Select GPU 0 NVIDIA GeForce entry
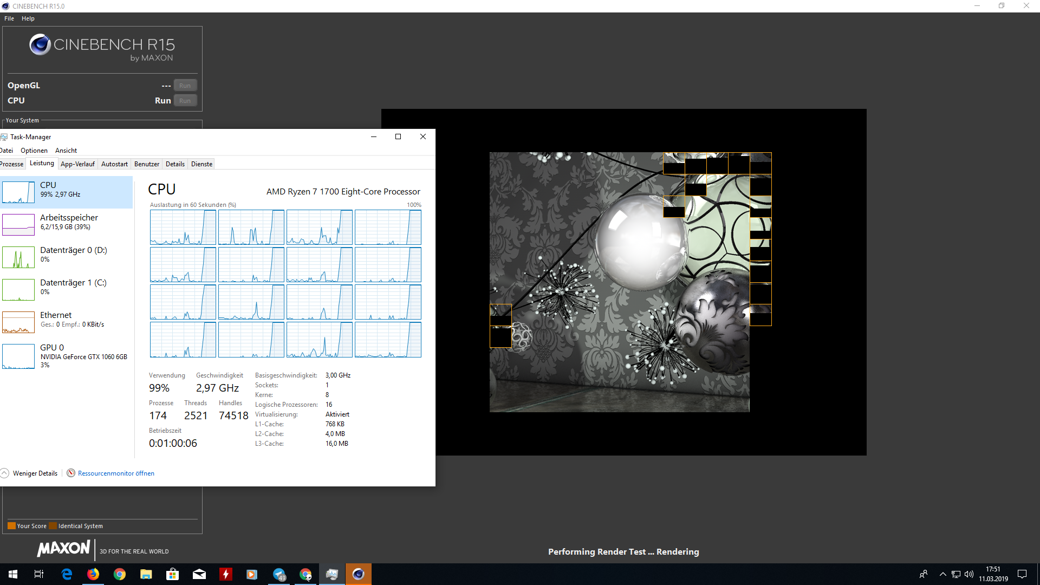This screenshot has width=1040, height=585. [66, 356]
